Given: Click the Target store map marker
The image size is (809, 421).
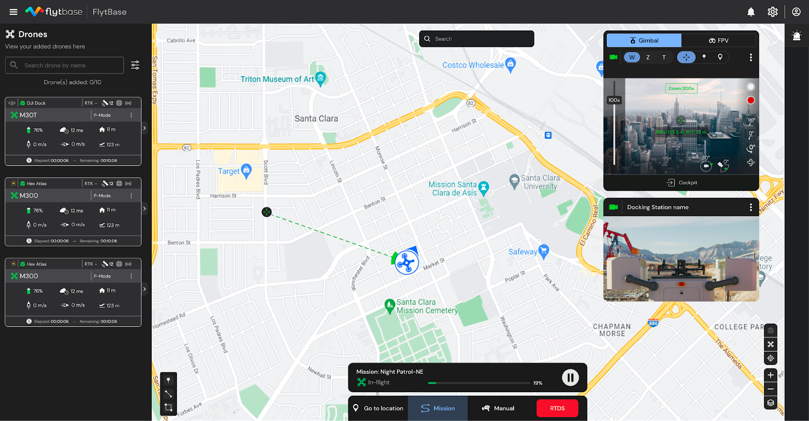Looking at the screenshot, I should 246,171.
